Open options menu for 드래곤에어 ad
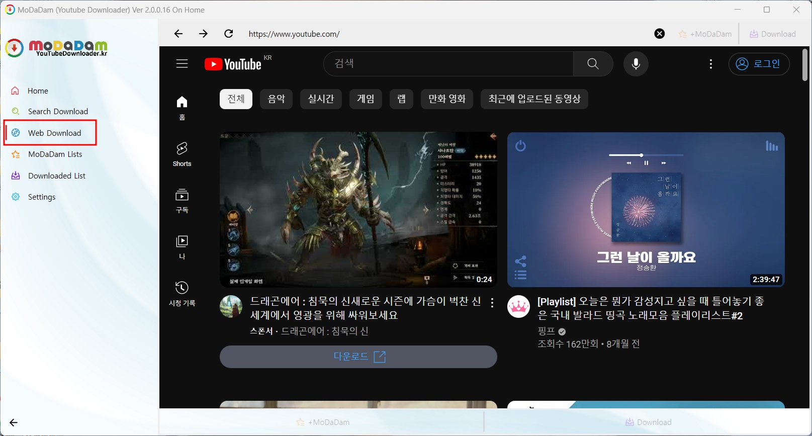This screenshot has height=436, width=812. [x=492, y=303]
